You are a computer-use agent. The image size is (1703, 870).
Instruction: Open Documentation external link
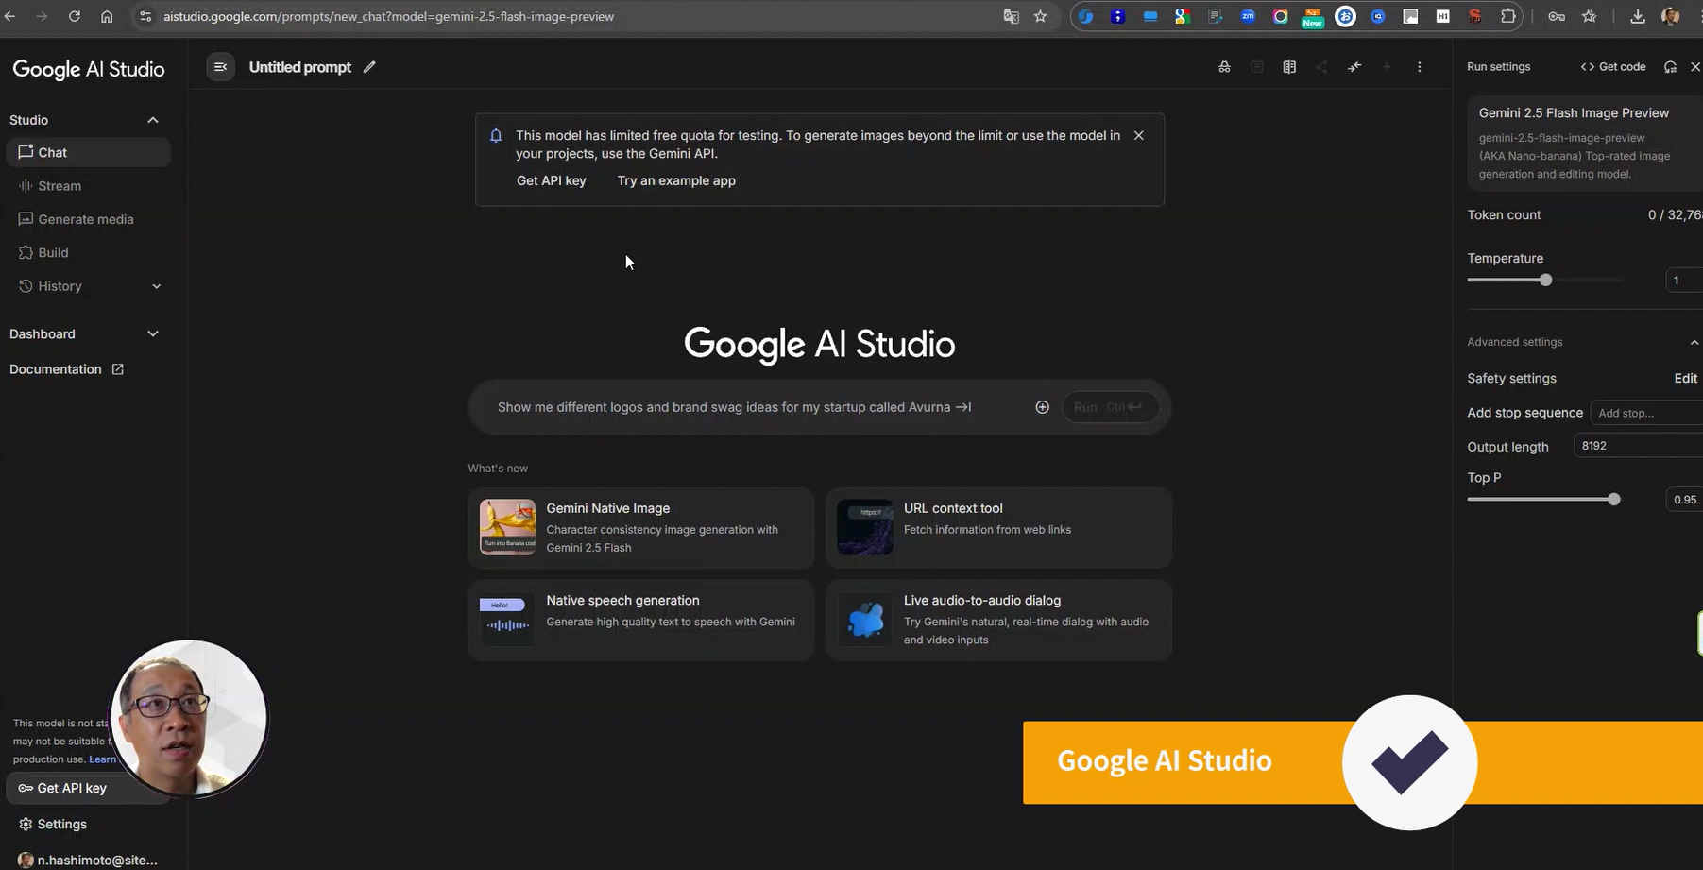pos(66,369)
